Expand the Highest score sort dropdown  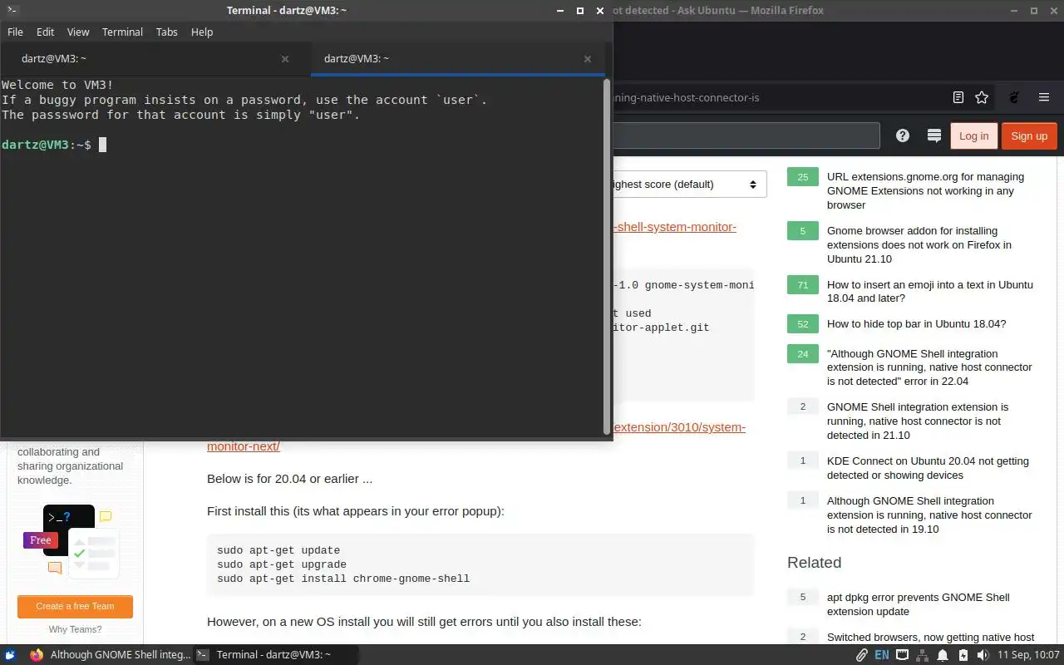688,184
